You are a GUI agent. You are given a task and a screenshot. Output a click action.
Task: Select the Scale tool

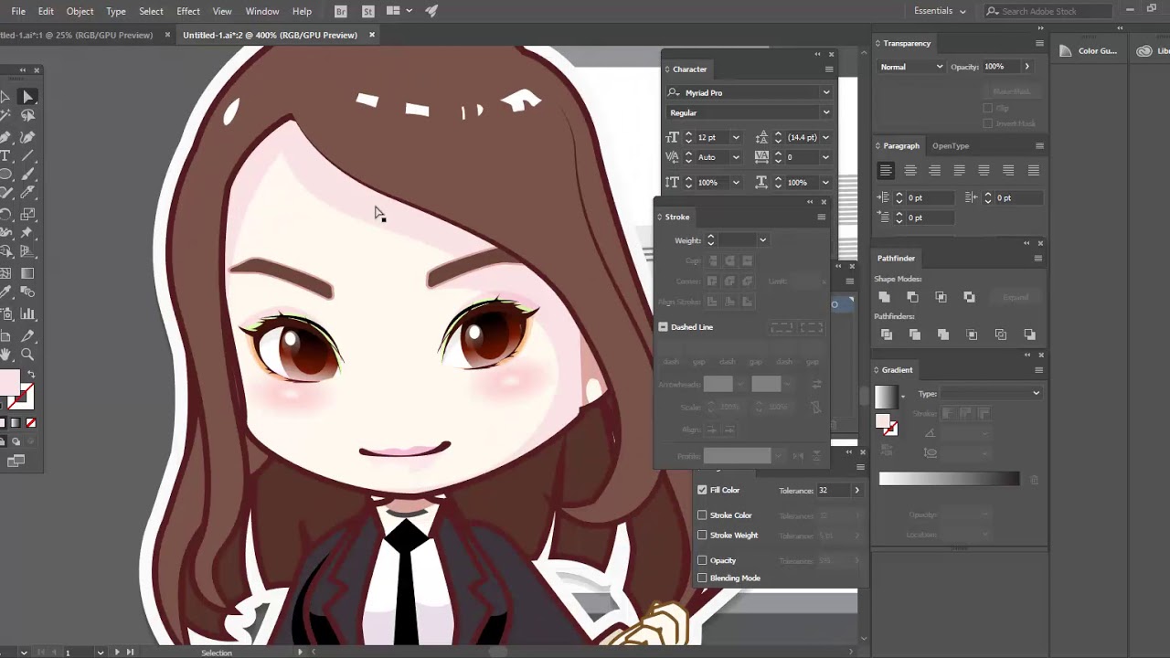27,214
